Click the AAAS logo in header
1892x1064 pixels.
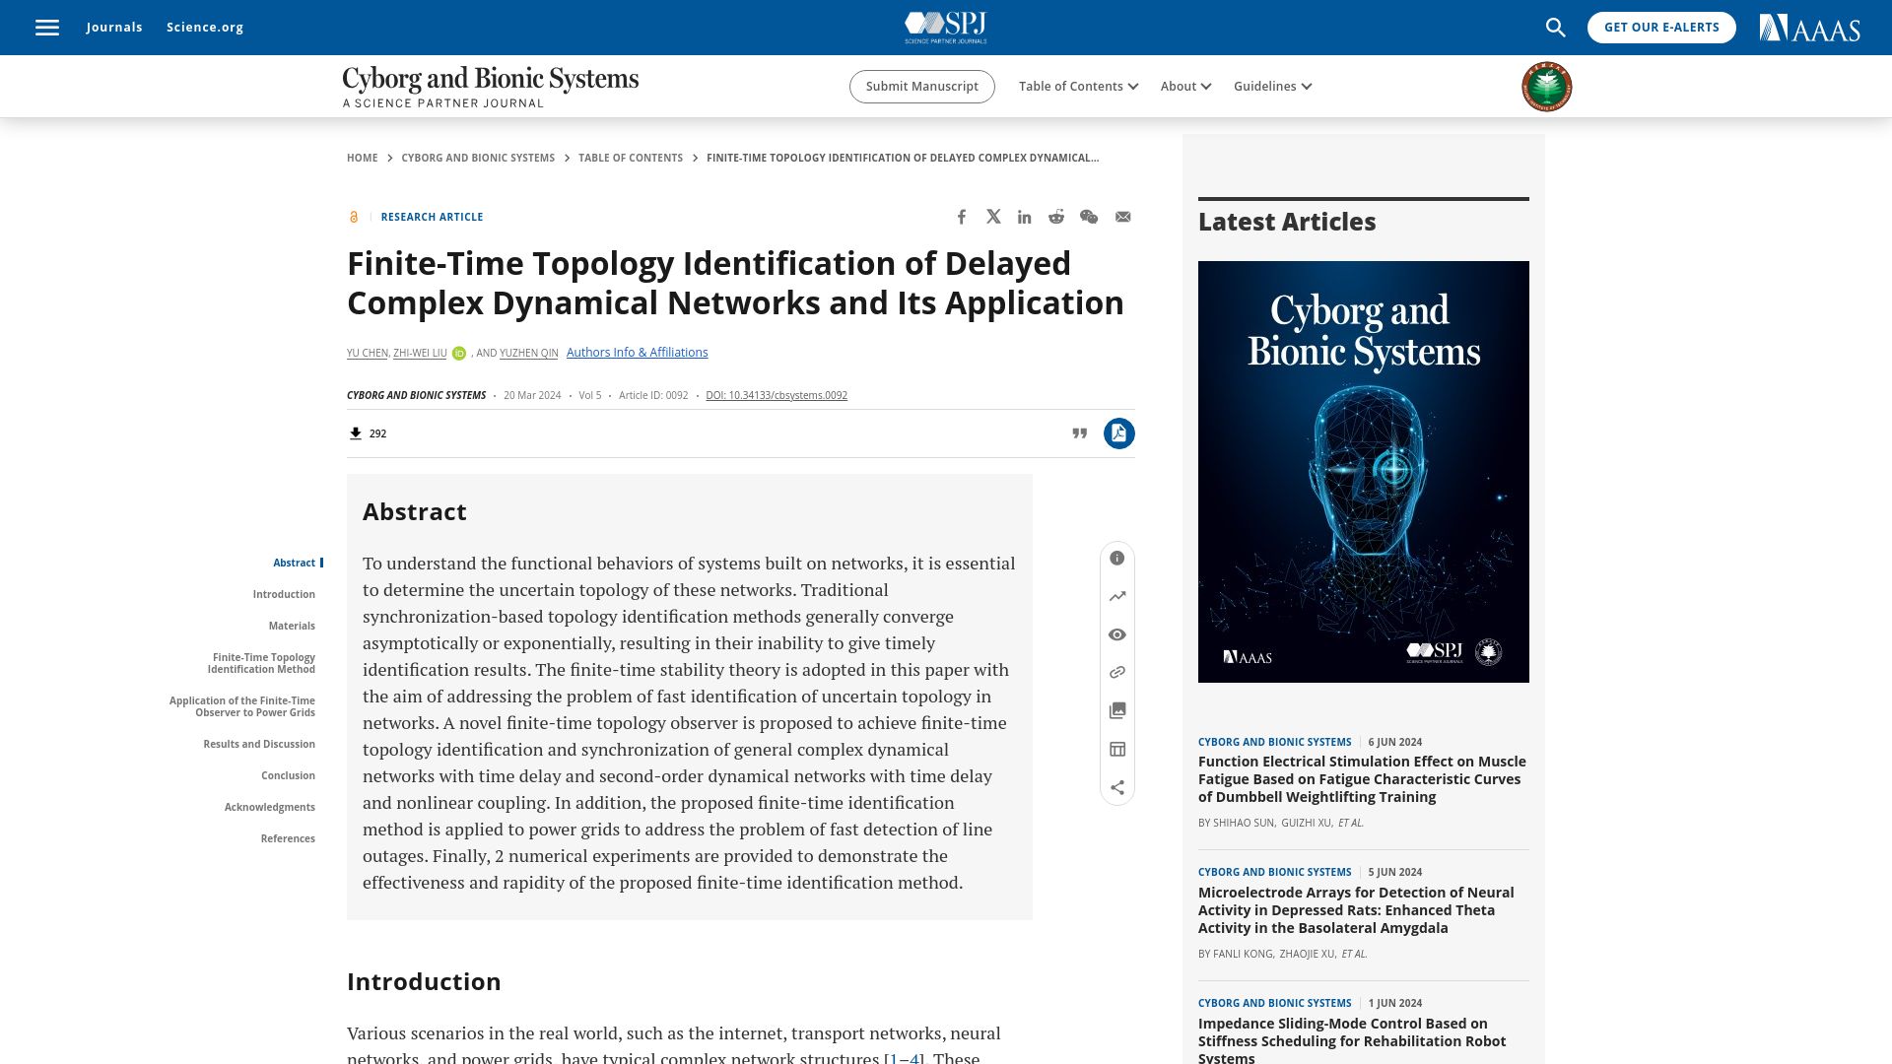coord(1810,28)
